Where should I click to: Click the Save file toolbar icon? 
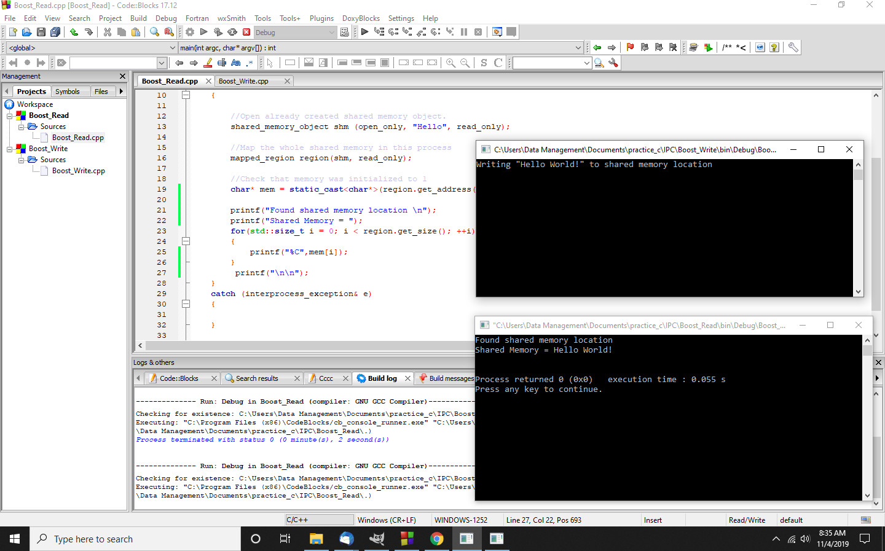41,32
